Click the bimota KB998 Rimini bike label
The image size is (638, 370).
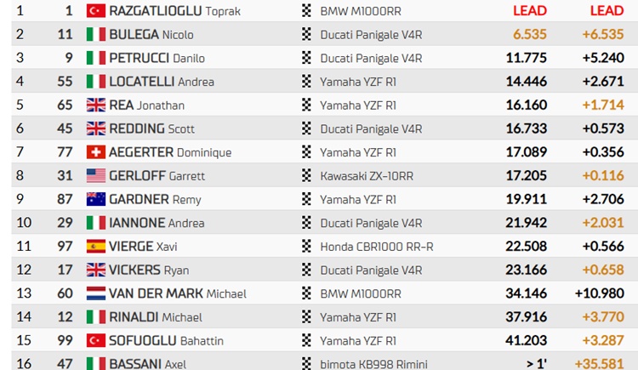374,364
